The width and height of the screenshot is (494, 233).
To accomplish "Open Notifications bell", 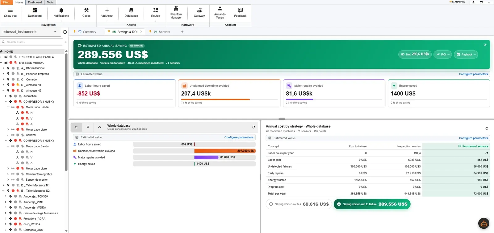I will coord(61,12).
